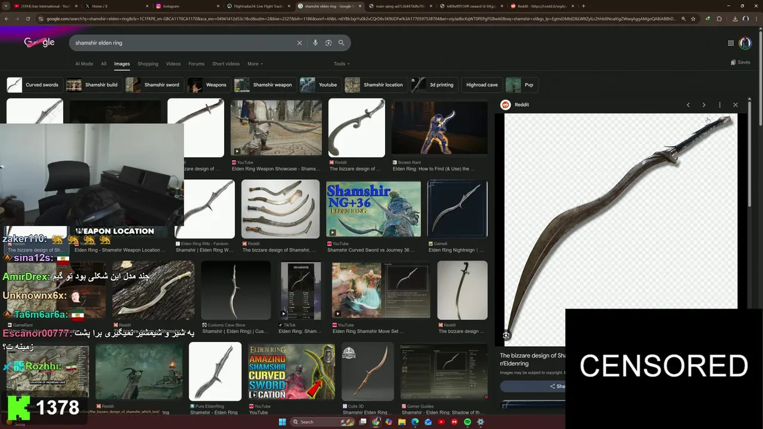Switch to Forums results tab

(x=196, y=64)
